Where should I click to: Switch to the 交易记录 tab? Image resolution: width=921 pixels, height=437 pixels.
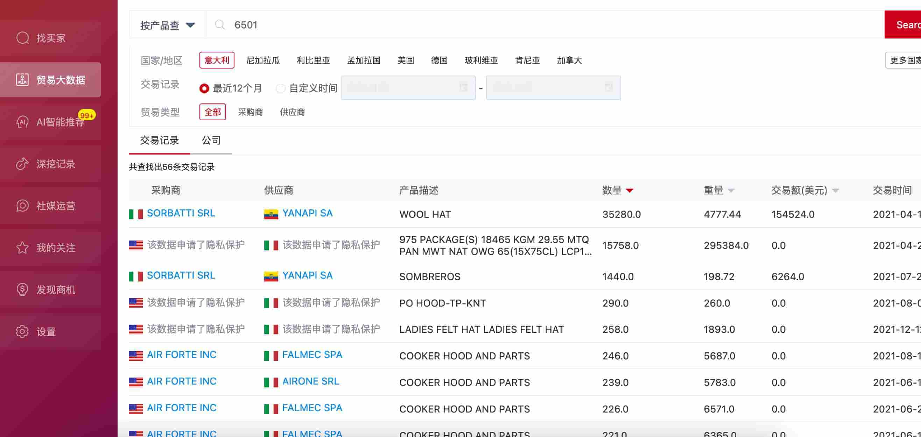[160, 141]
